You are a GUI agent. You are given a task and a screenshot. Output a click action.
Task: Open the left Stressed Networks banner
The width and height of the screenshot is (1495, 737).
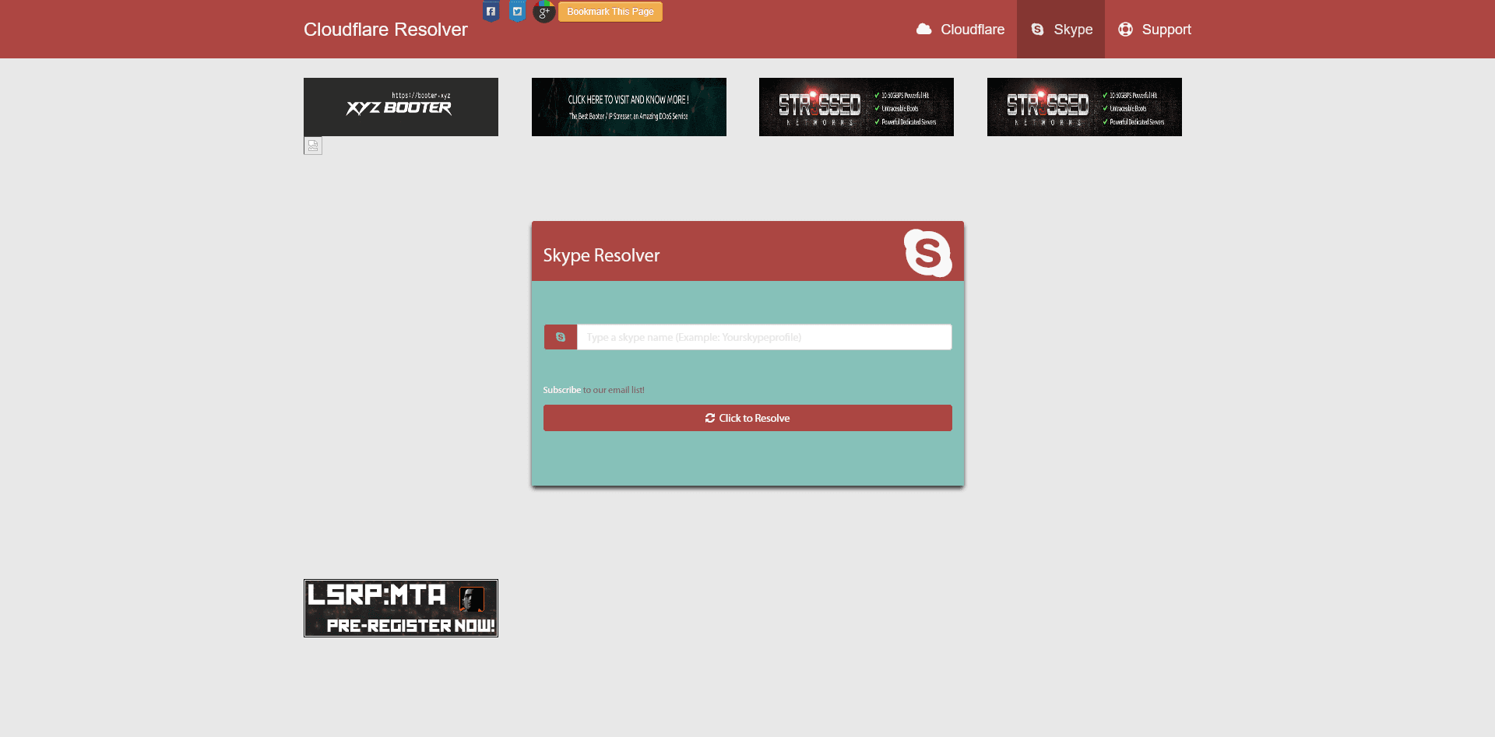tap(857, 107)
